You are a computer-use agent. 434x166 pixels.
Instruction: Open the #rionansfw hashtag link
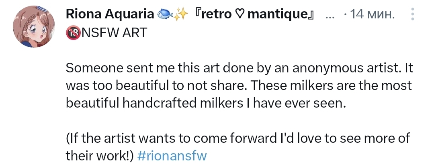(172, 156)
